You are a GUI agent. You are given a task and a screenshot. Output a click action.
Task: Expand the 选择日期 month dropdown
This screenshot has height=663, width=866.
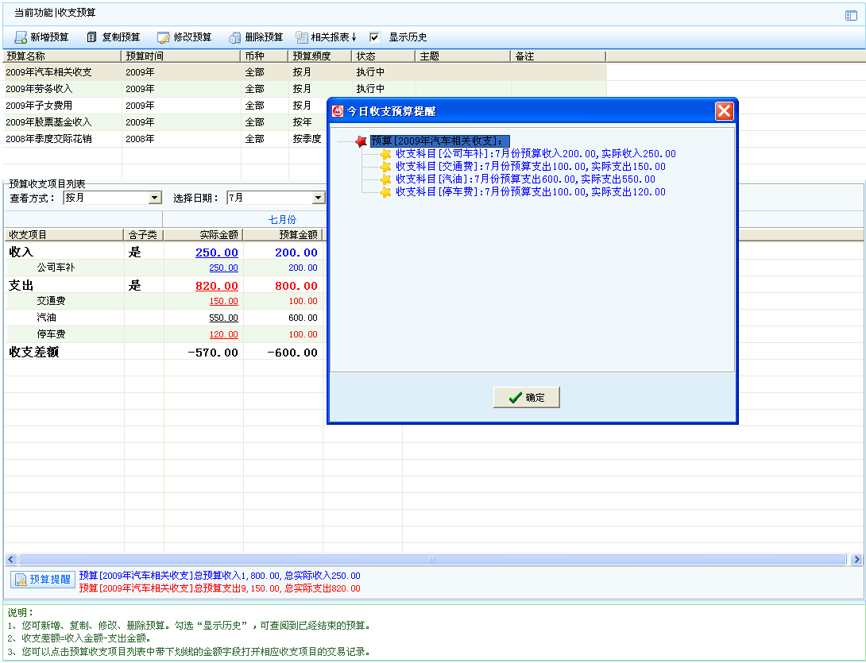pyautogui.click(x=318, y=198)
